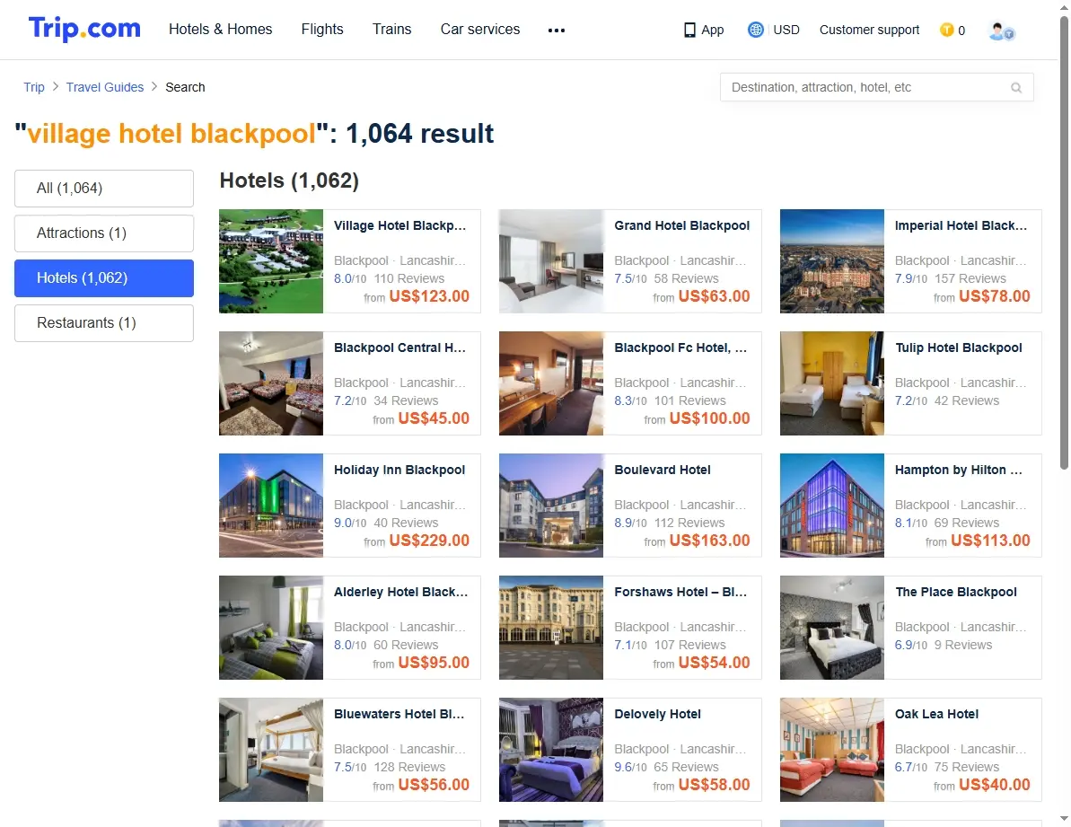Click The Place Blackpool title
The height and width of the screenshot is (827, 1071).
tap(956, 593)
